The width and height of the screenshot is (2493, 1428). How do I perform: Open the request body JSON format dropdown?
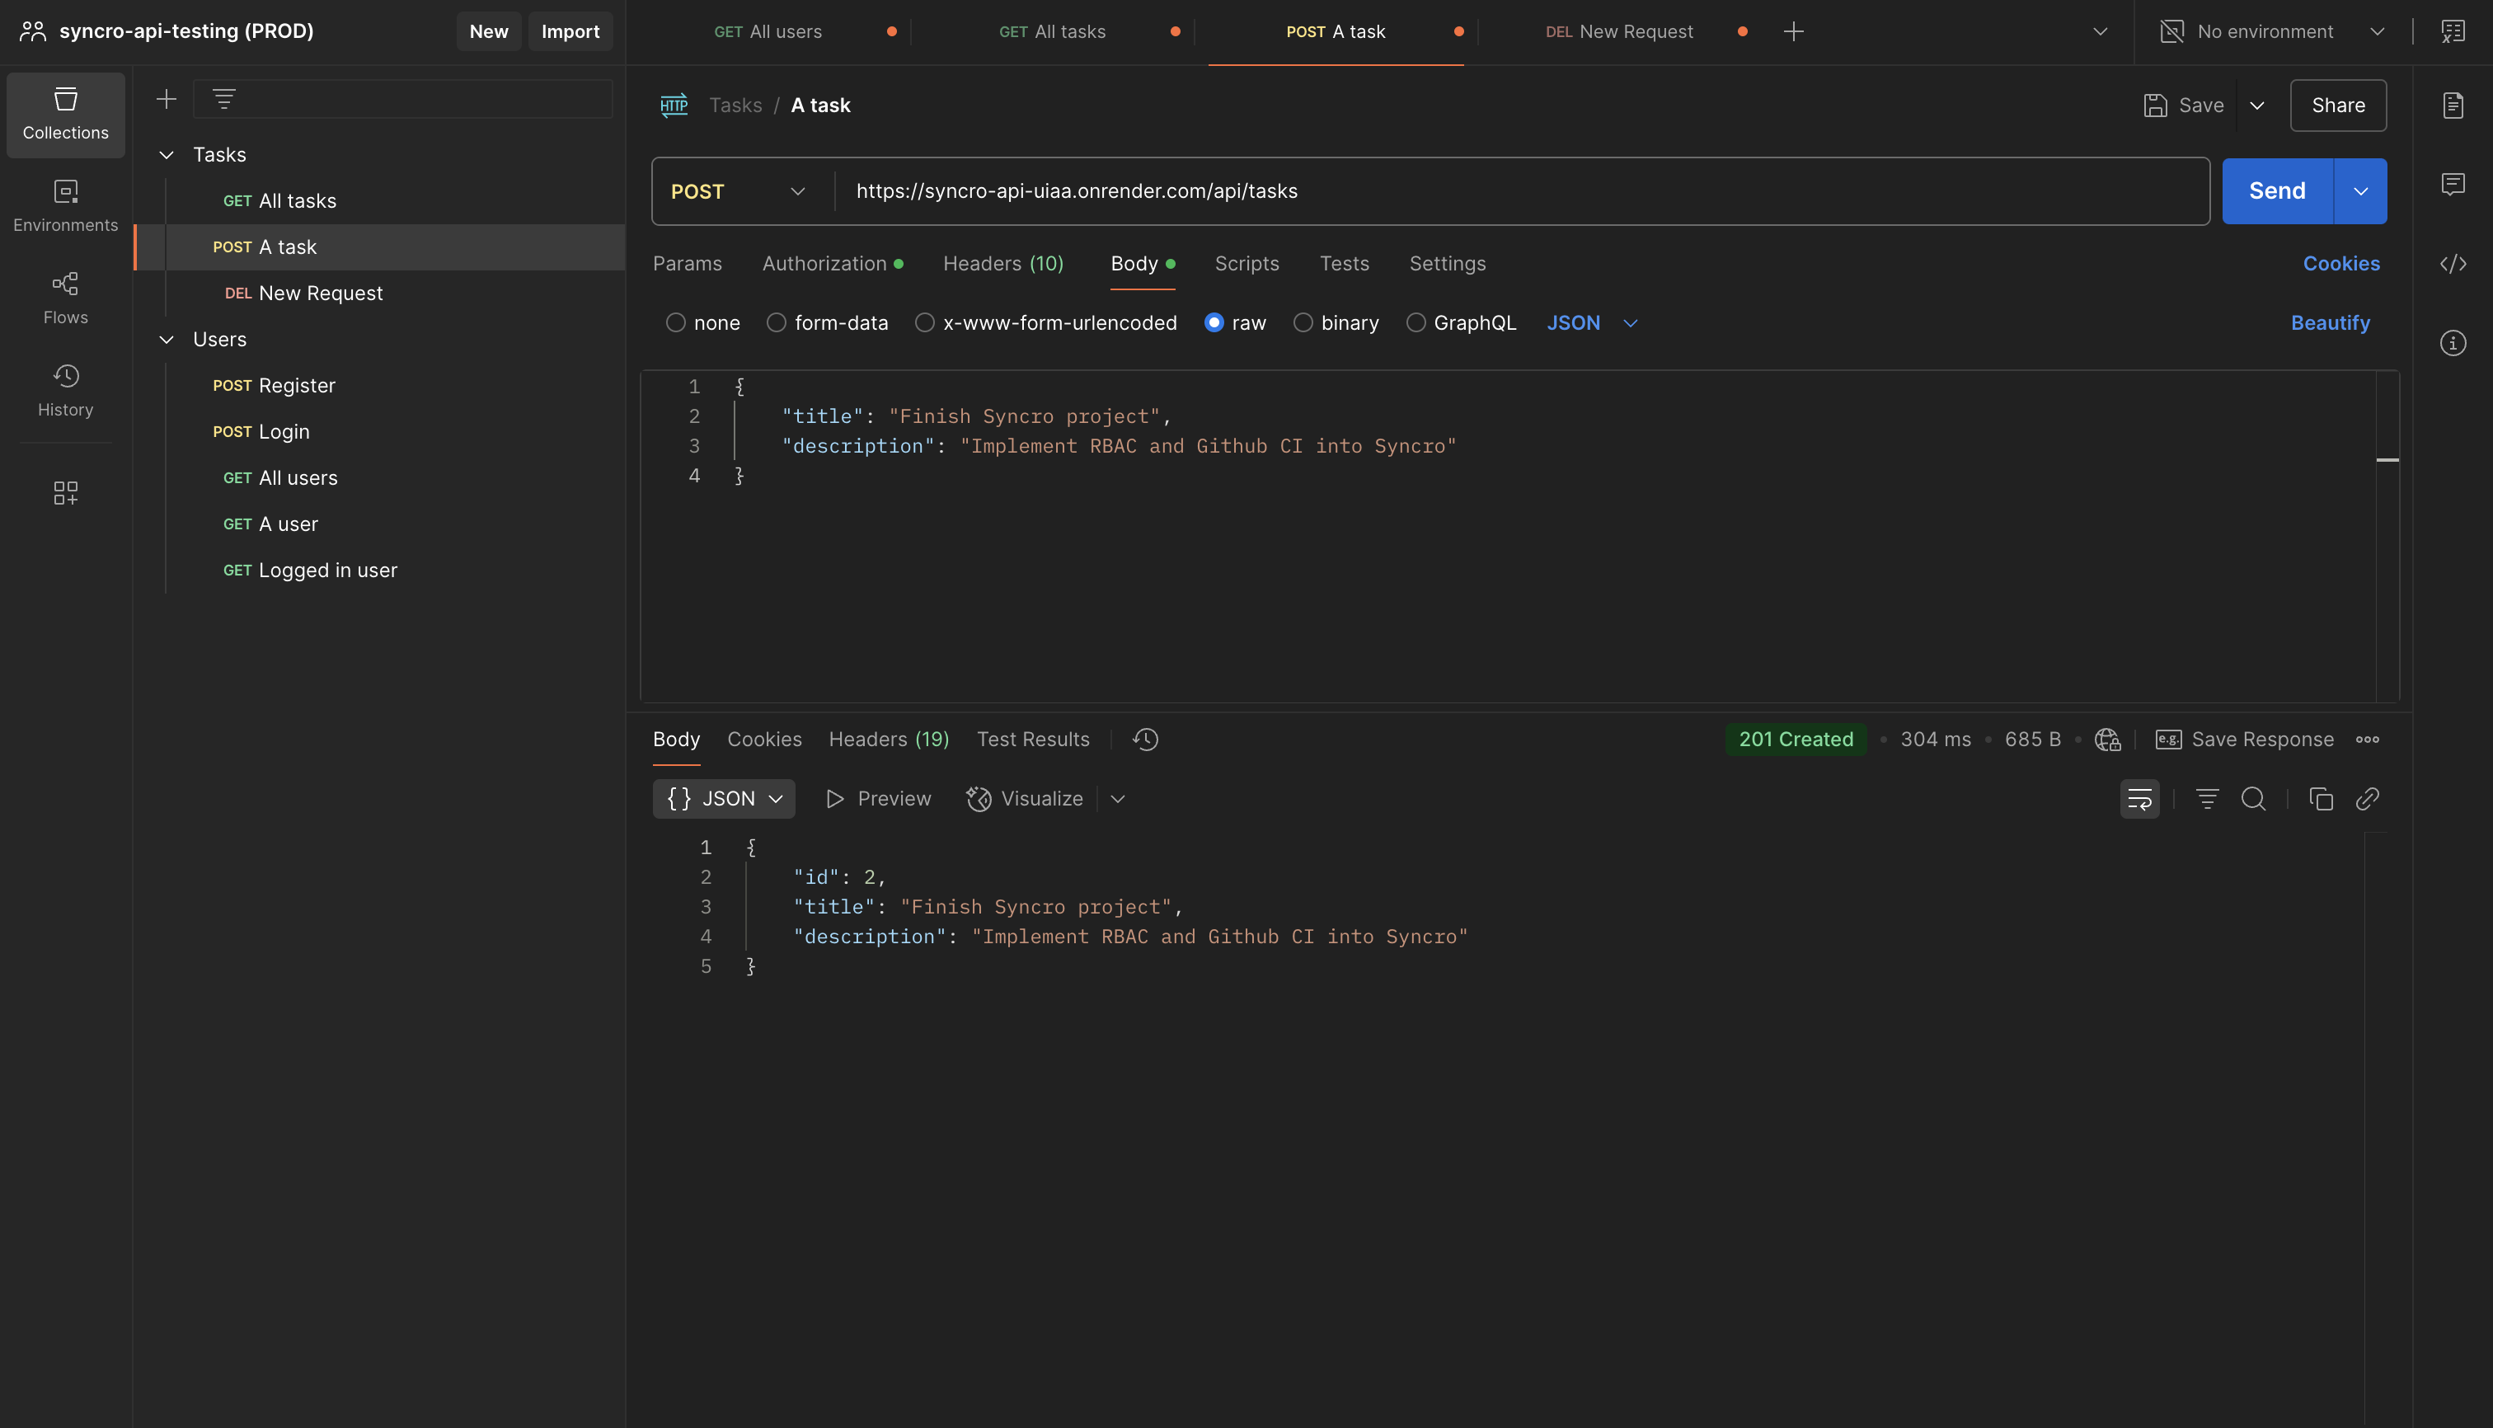pyautogui.click(x=1593, y=322)
